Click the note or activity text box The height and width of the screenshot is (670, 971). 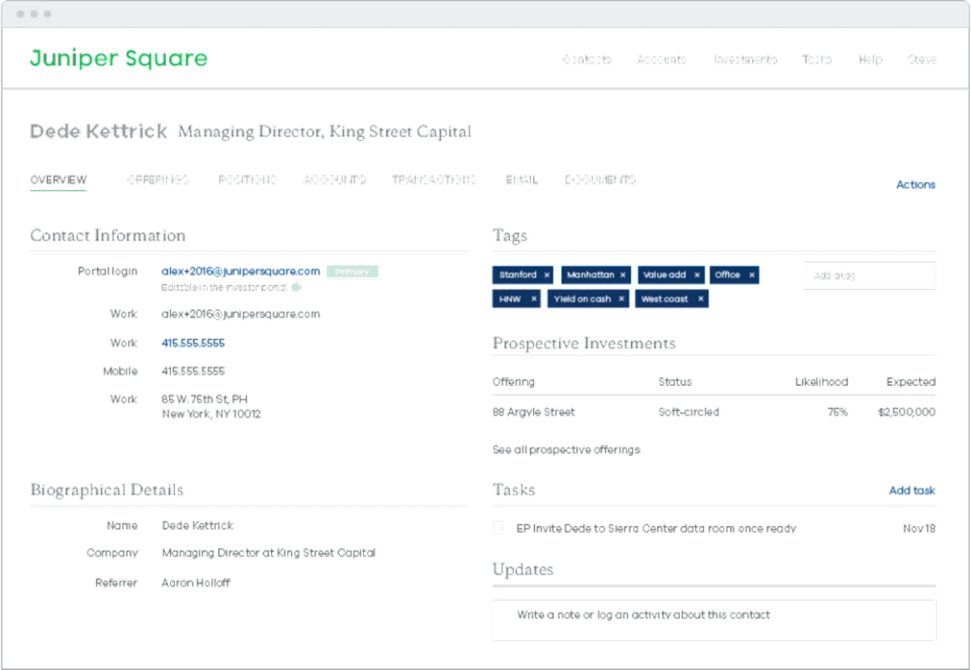[x=714, y=620]
